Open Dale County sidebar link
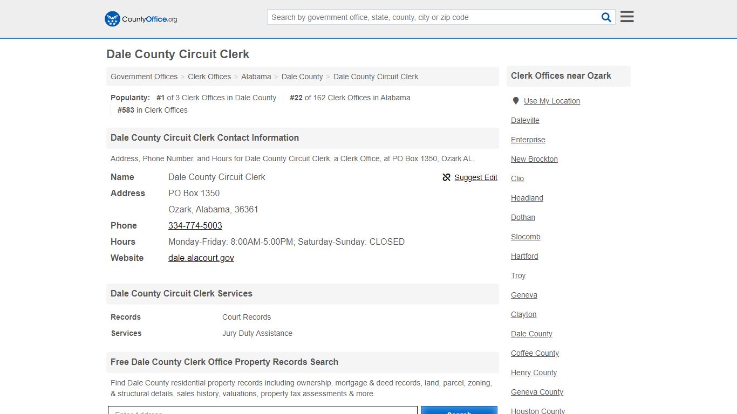The width and height of the screenshot is (737, 414). (531, 334)
